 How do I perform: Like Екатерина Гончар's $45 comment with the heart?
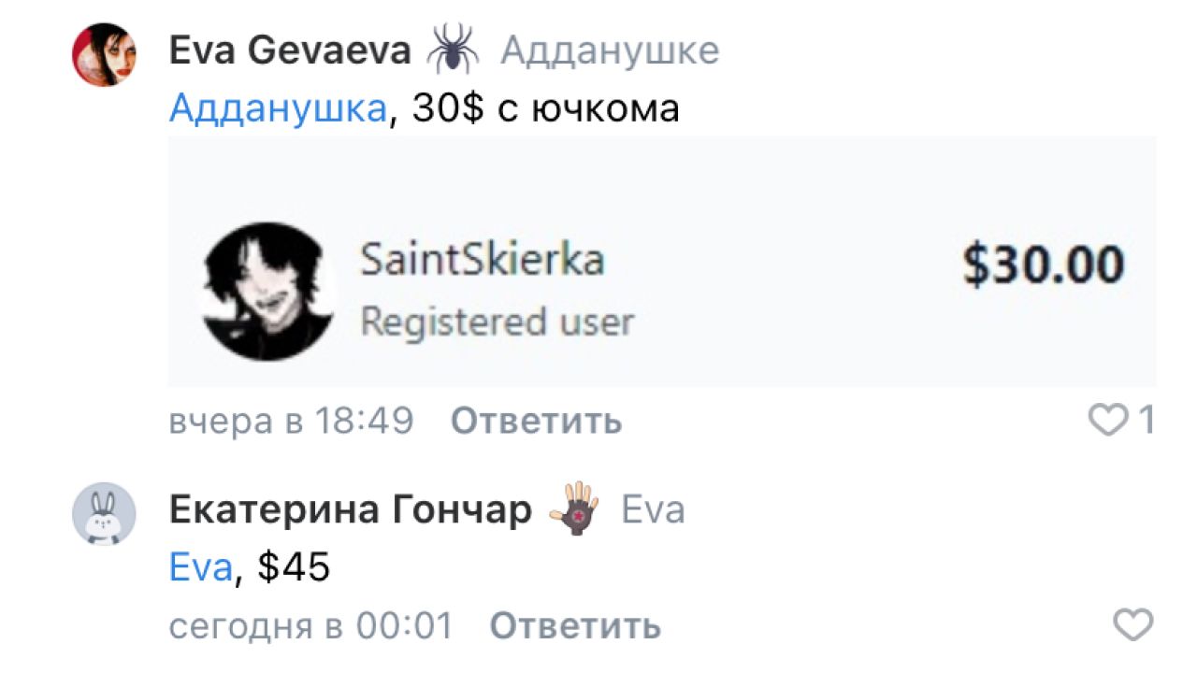[1133, 624]
